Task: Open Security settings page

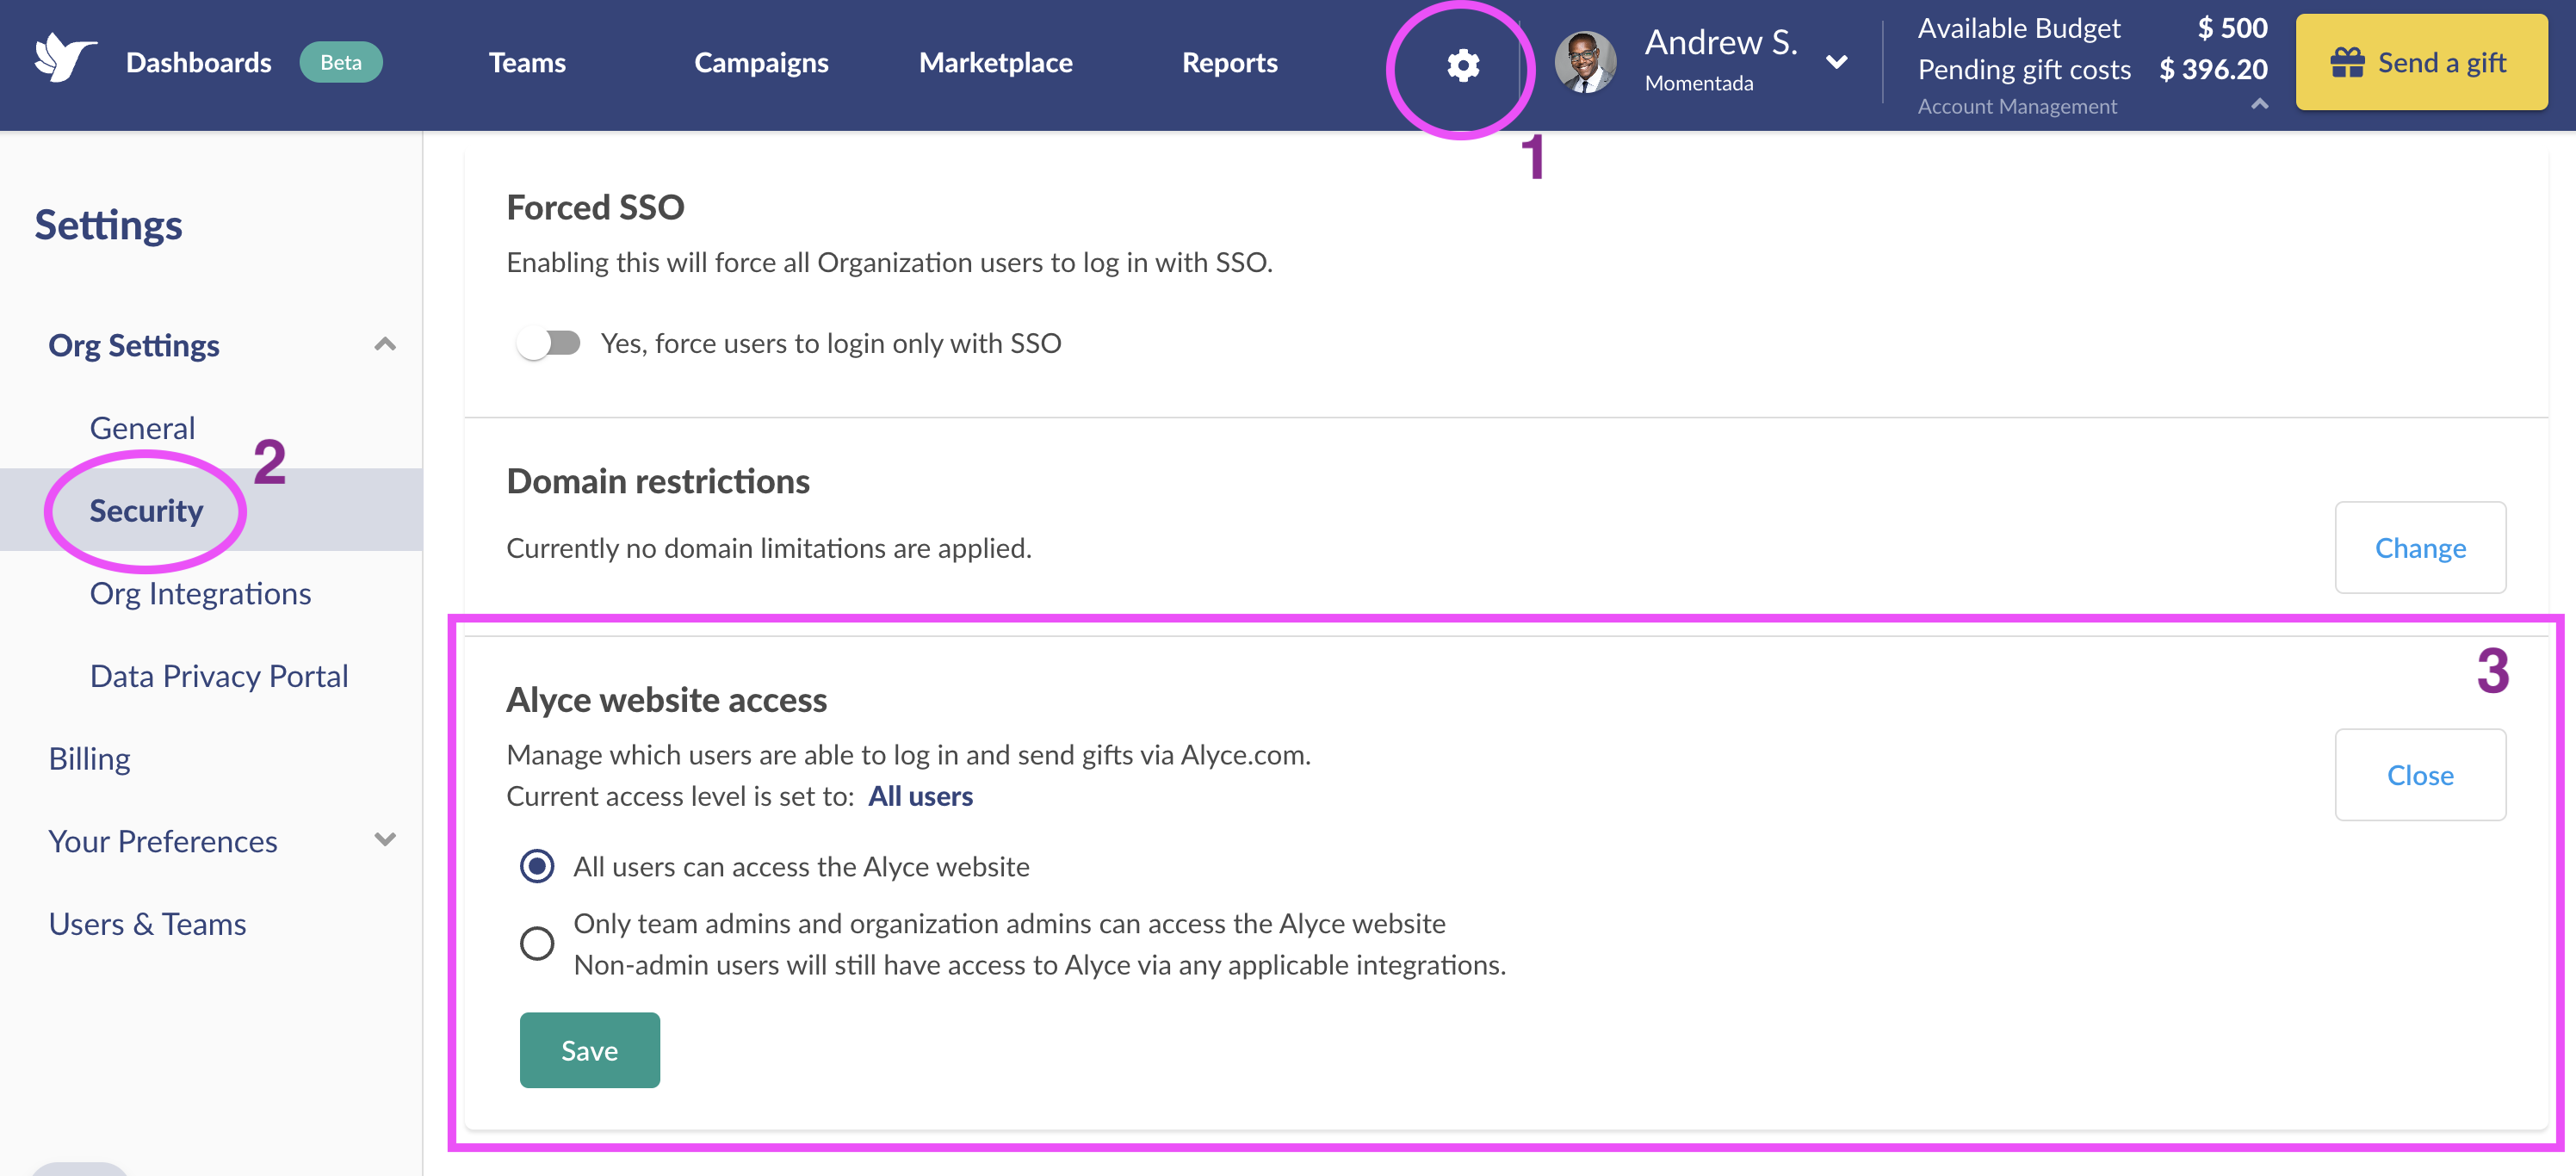Action: point(147,510)
